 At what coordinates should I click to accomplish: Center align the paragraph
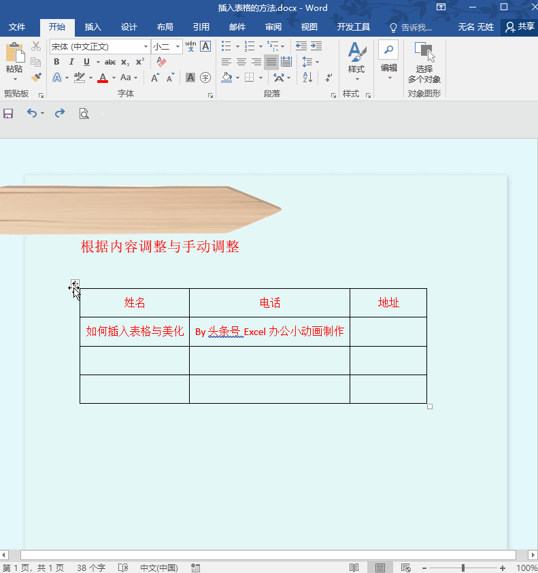(241, 62)
